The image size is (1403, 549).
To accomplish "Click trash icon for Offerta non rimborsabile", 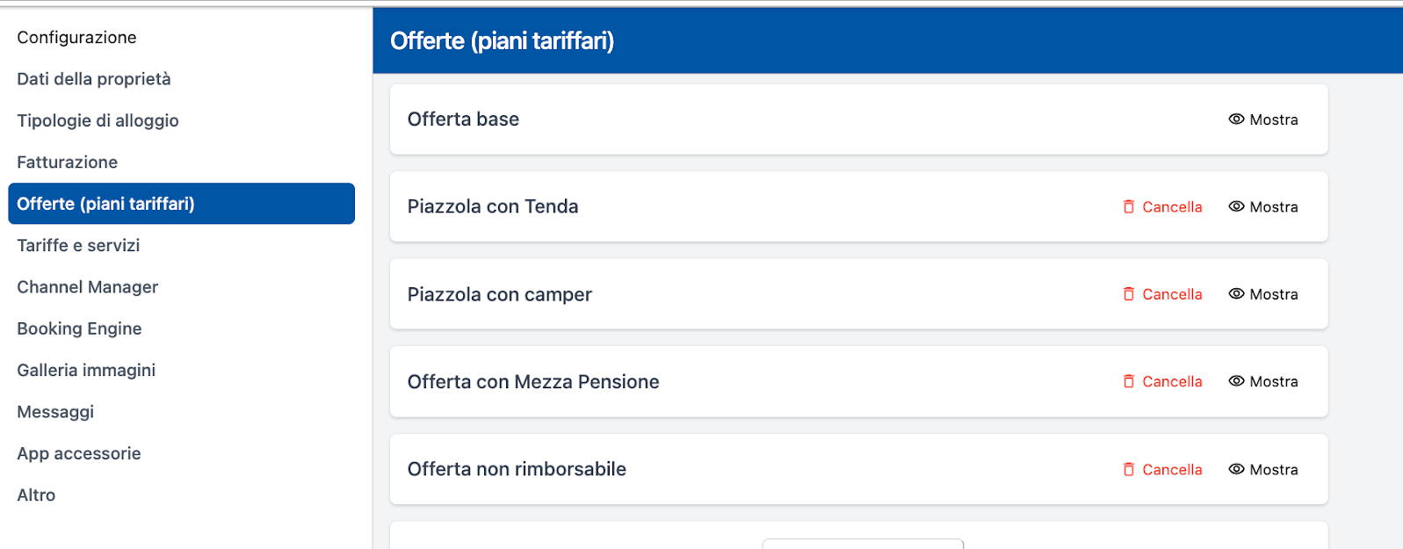I will tap(1129, 469).
